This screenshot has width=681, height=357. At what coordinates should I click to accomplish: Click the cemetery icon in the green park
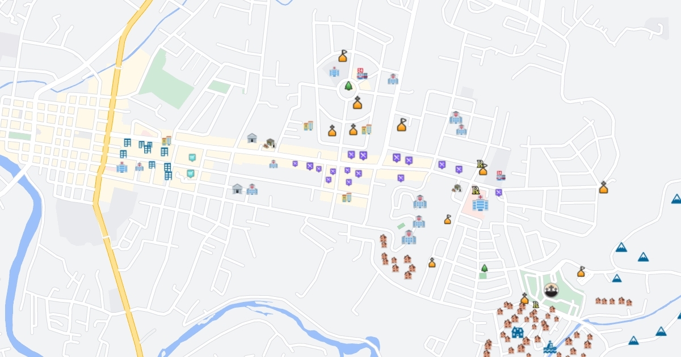(x=550, y=291)
